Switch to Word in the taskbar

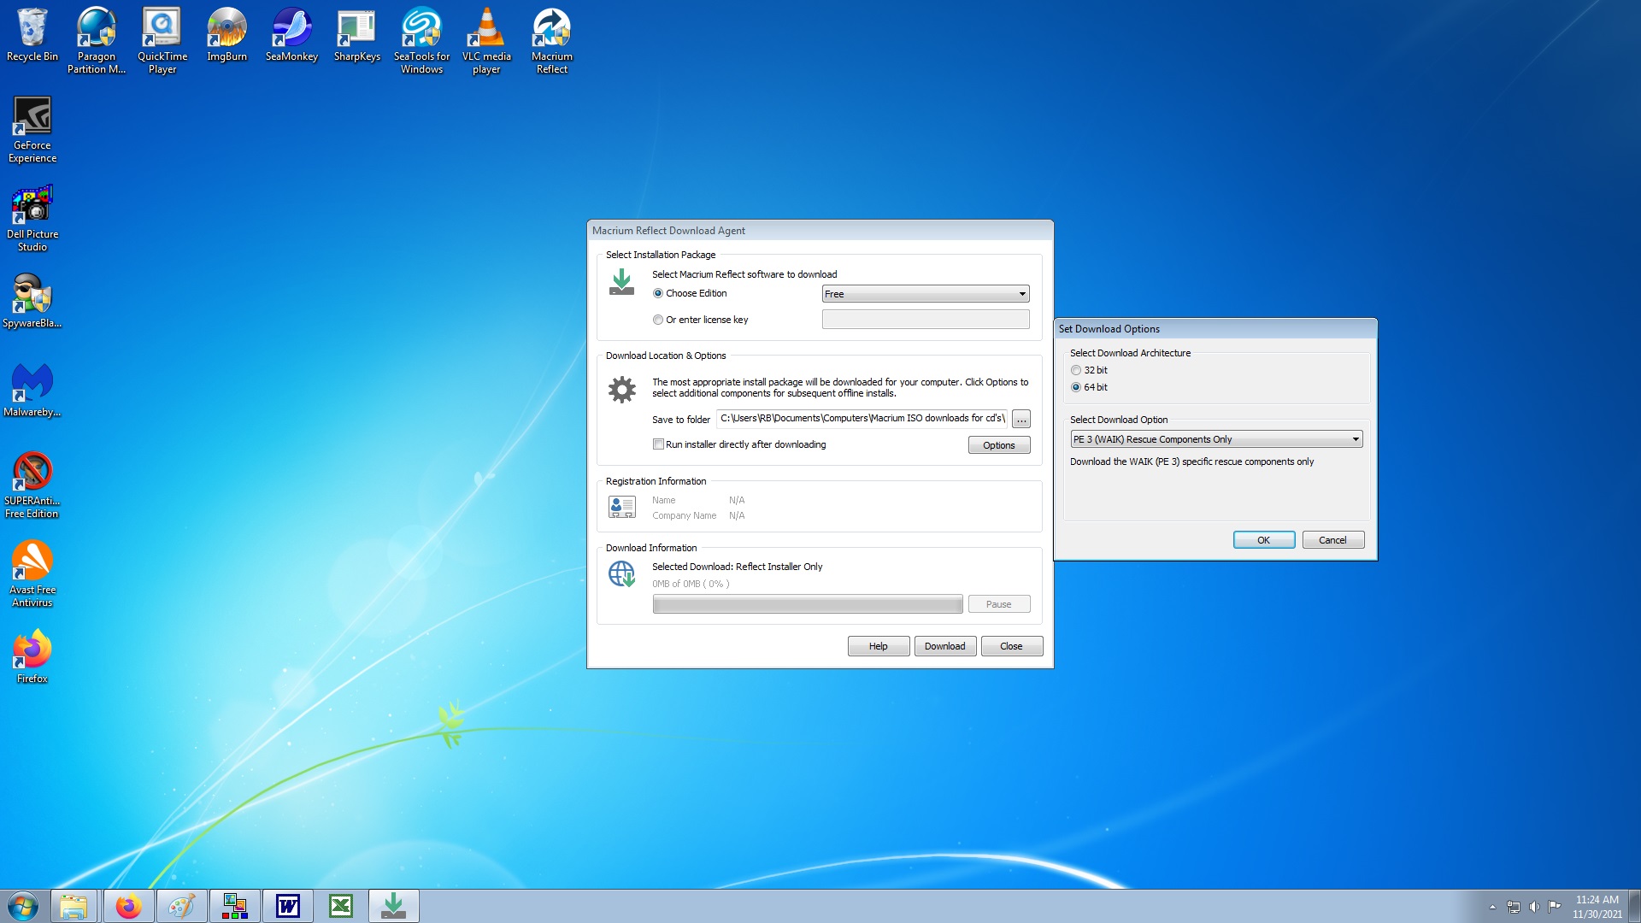point(288,906)
